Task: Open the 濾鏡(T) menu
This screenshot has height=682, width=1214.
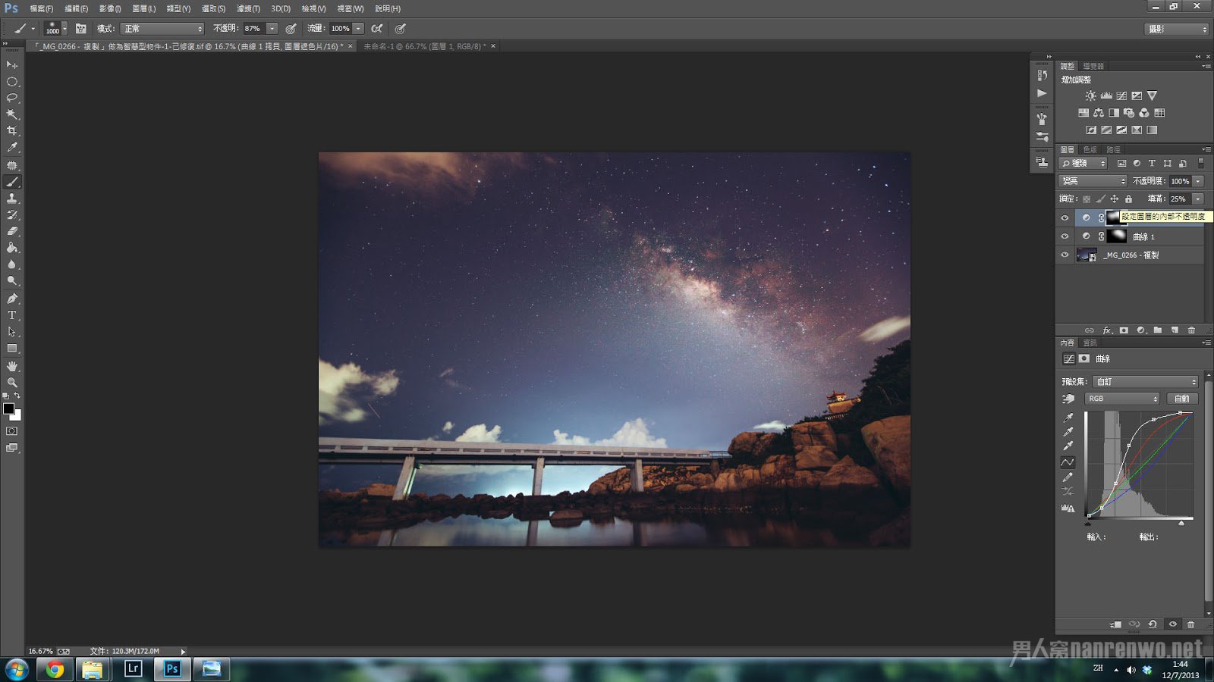Action: tap(248, 9)
